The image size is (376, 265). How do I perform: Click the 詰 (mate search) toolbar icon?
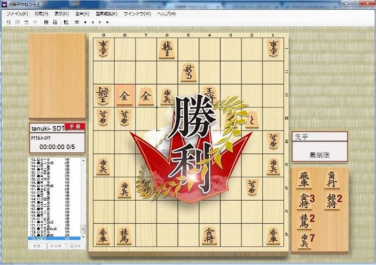coord(55,22)
